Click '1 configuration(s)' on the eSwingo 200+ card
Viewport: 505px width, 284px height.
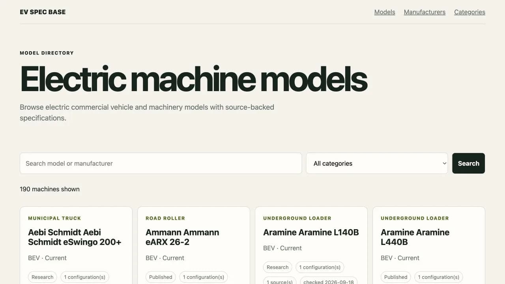(85, 277)
